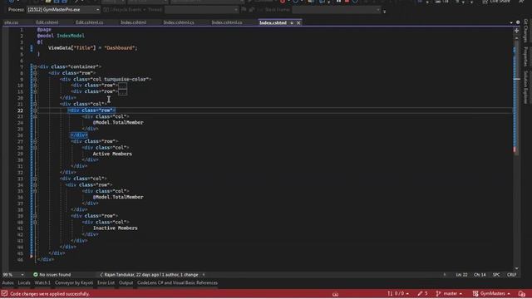Click the Inactive Members text on line 41

(x=116, y=228)
